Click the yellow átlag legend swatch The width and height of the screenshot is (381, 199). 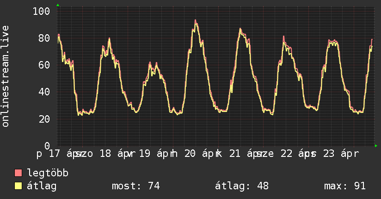click(x=18, y=186)
